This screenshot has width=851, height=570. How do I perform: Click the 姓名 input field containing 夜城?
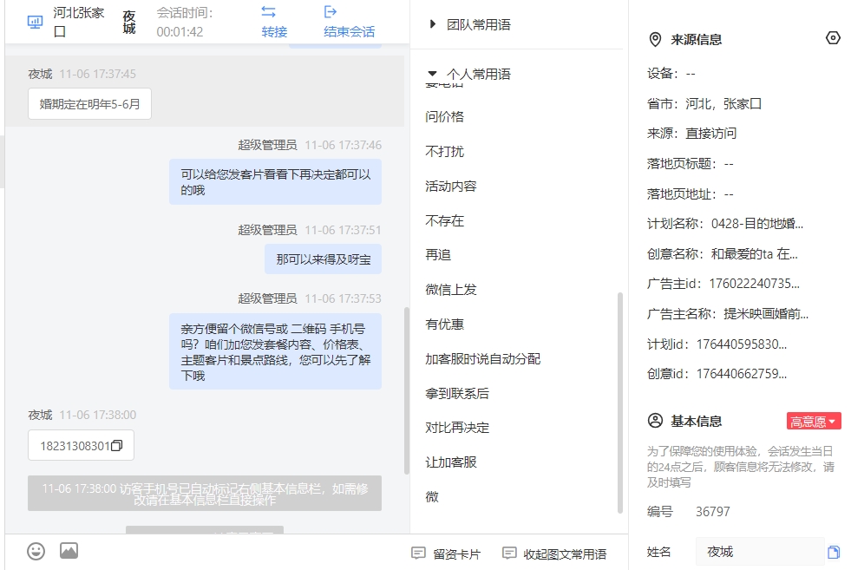(760, 552)
